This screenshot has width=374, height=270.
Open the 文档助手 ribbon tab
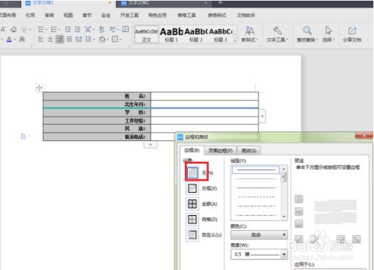[x=246, y=15]
